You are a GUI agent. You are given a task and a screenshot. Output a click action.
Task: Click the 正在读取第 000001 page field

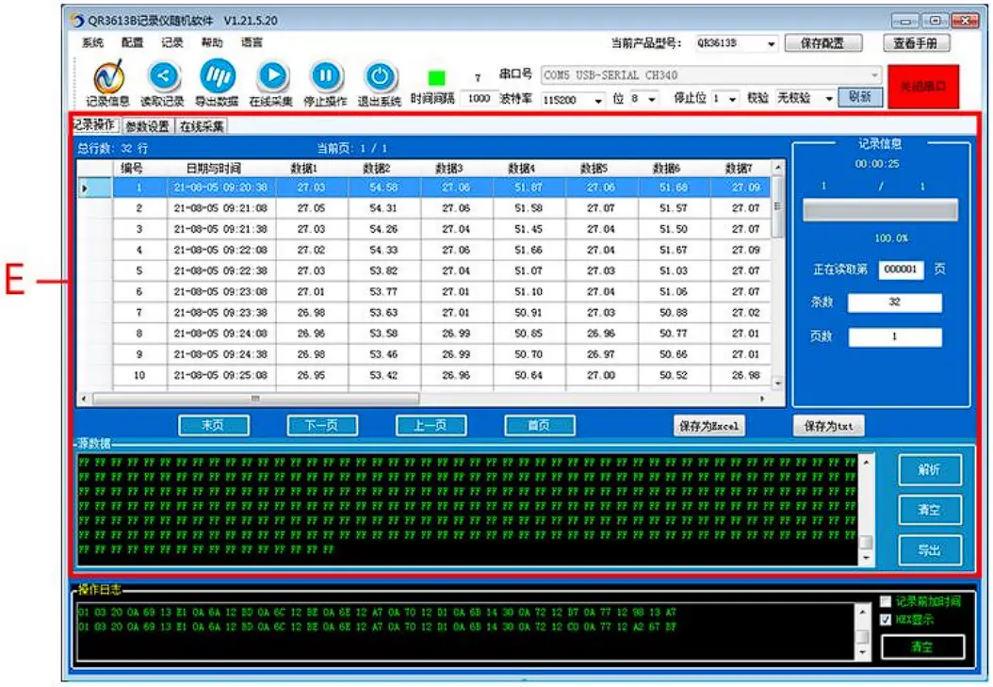[901, 270]
